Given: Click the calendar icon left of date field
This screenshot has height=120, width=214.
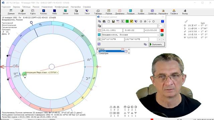Looking at the screenshot, I should [x=99, y=30].
